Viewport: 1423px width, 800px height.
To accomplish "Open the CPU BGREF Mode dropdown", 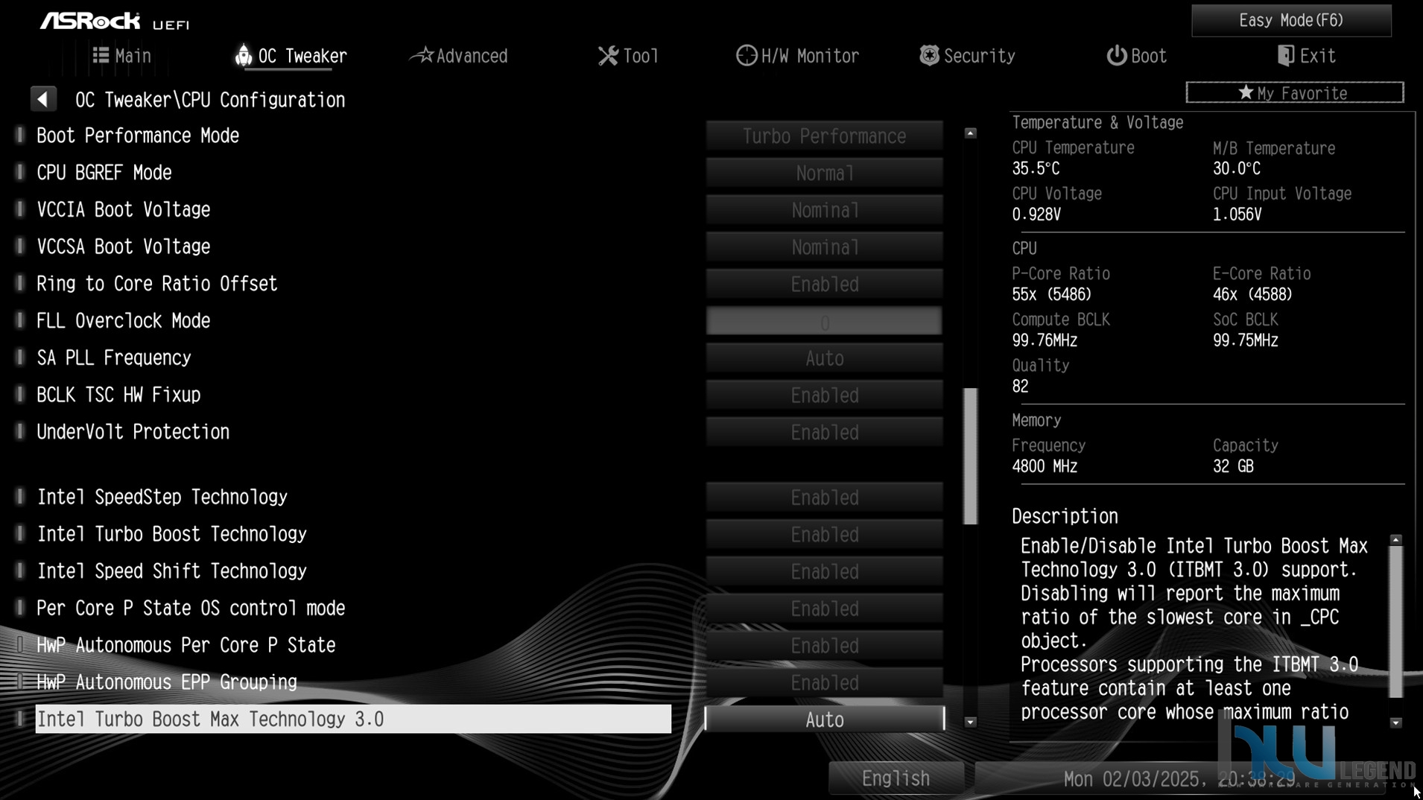I will click(824, 173).
